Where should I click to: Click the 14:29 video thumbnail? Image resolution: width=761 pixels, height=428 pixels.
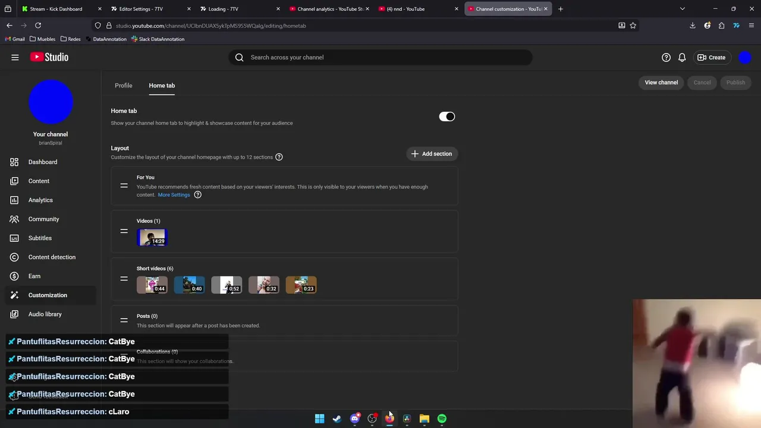(x=152, y=237)
